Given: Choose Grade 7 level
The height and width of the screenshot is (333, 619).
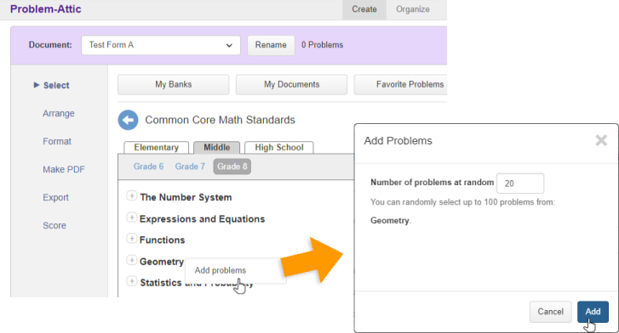Looking at the screenshot, I should tap(190, 166).
